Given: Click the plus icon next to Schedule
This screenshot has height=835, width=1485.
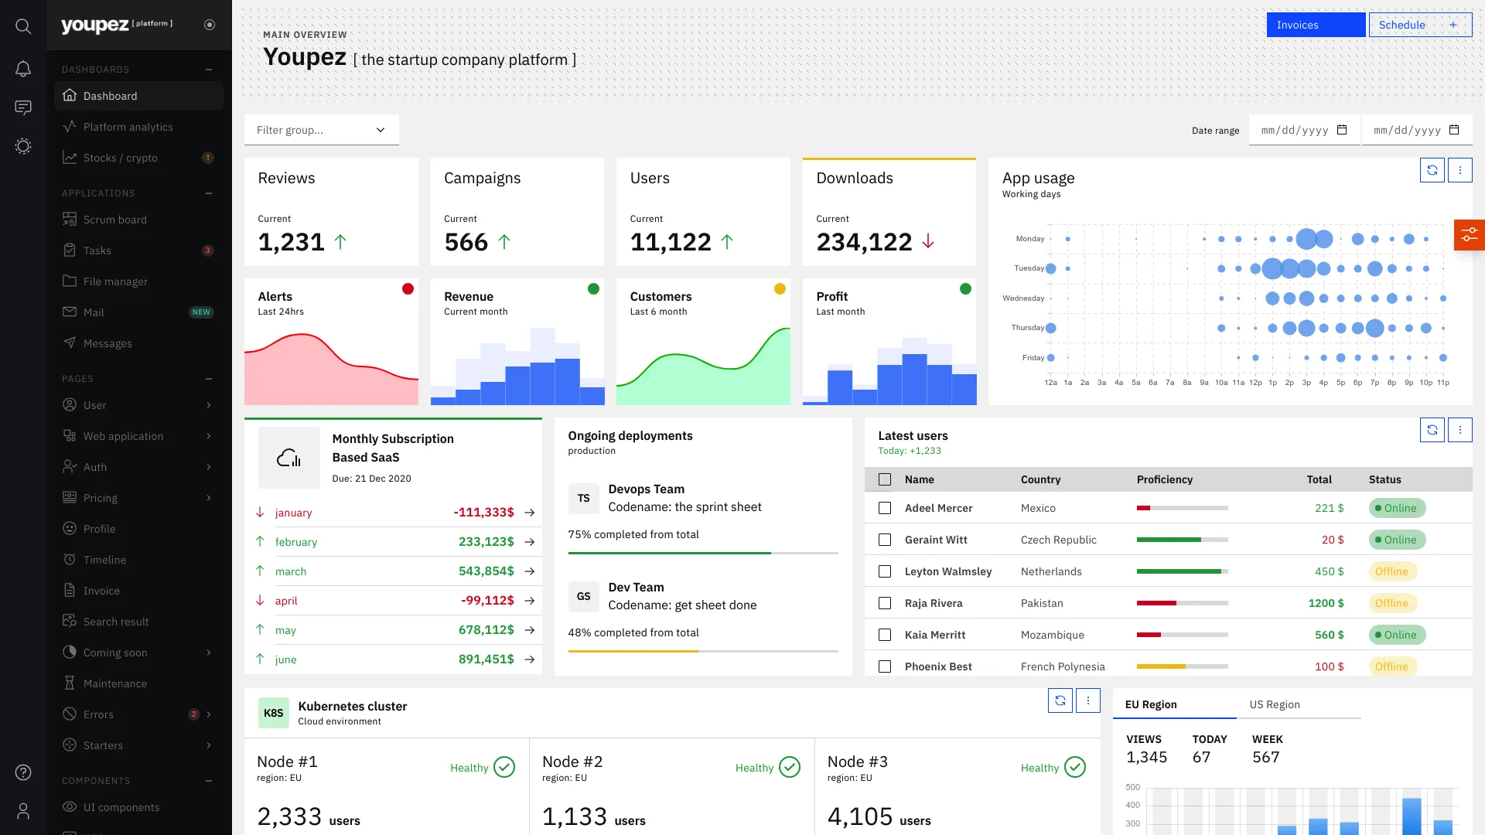Looking at the screenshot, I should click(1453, 25).
